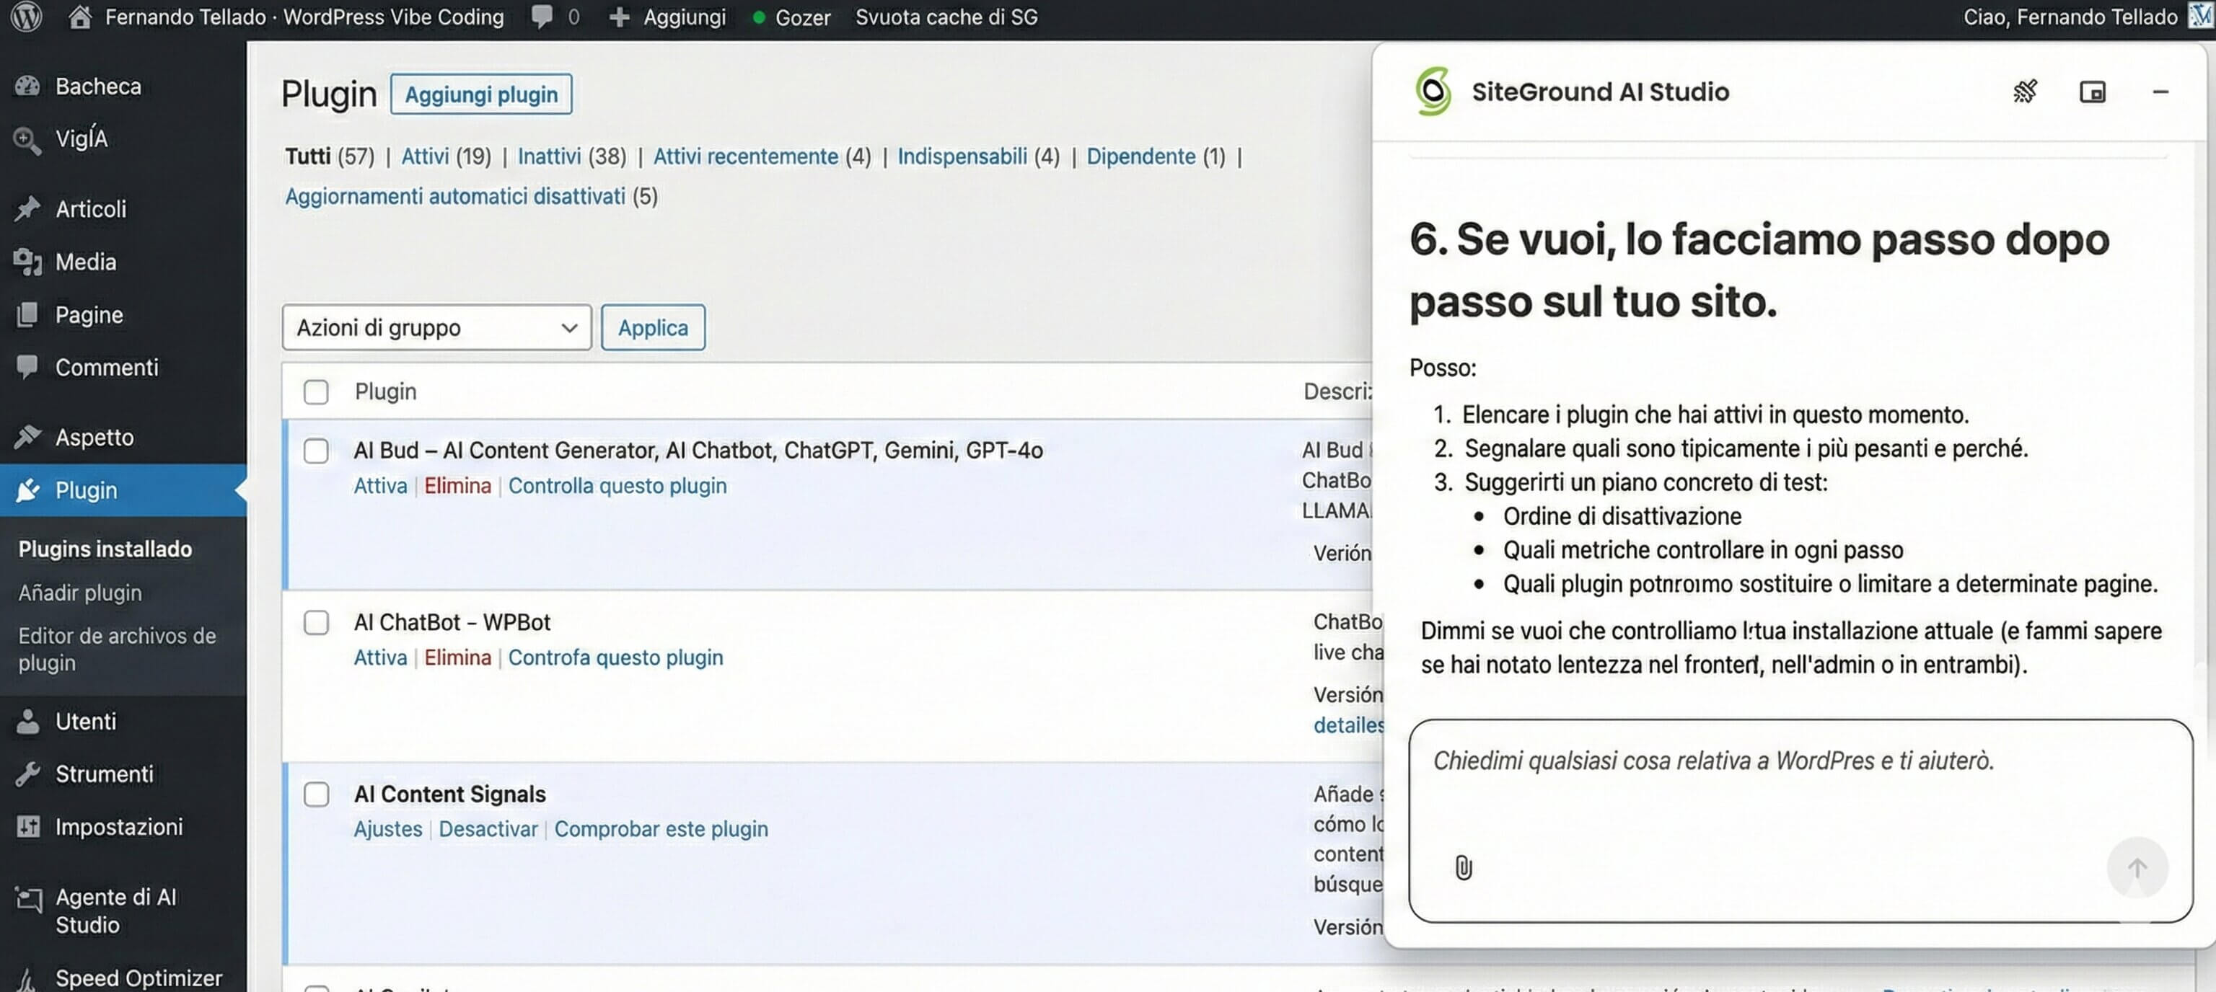Viewport: 2216px width, 992px height.
Task: Open the Azioni di gruppo dropdown
Action: [435, 327]
